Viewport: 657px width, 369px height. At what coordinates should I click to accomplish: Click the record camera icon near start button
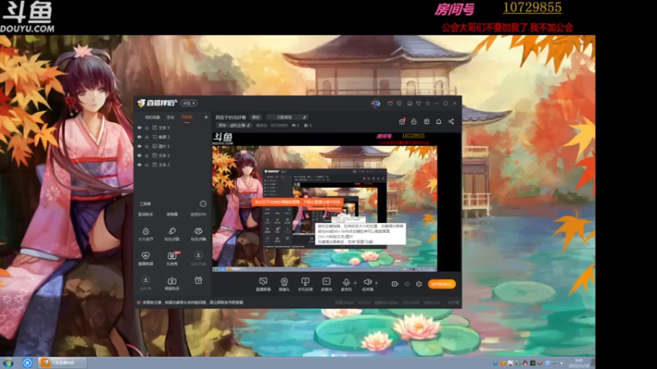tap(394, 284)
